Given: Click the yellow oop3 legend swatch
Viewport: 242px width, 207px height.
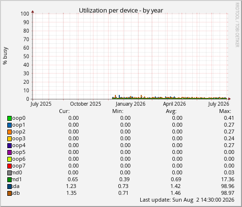Looking at the screenshot, I should coord(9,139).
